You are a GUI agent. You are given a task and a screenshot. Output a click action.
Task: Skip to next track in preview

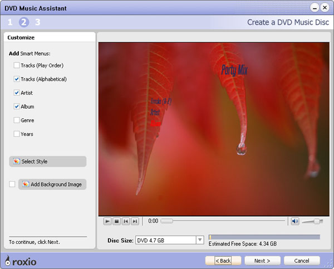coord(135,221)
